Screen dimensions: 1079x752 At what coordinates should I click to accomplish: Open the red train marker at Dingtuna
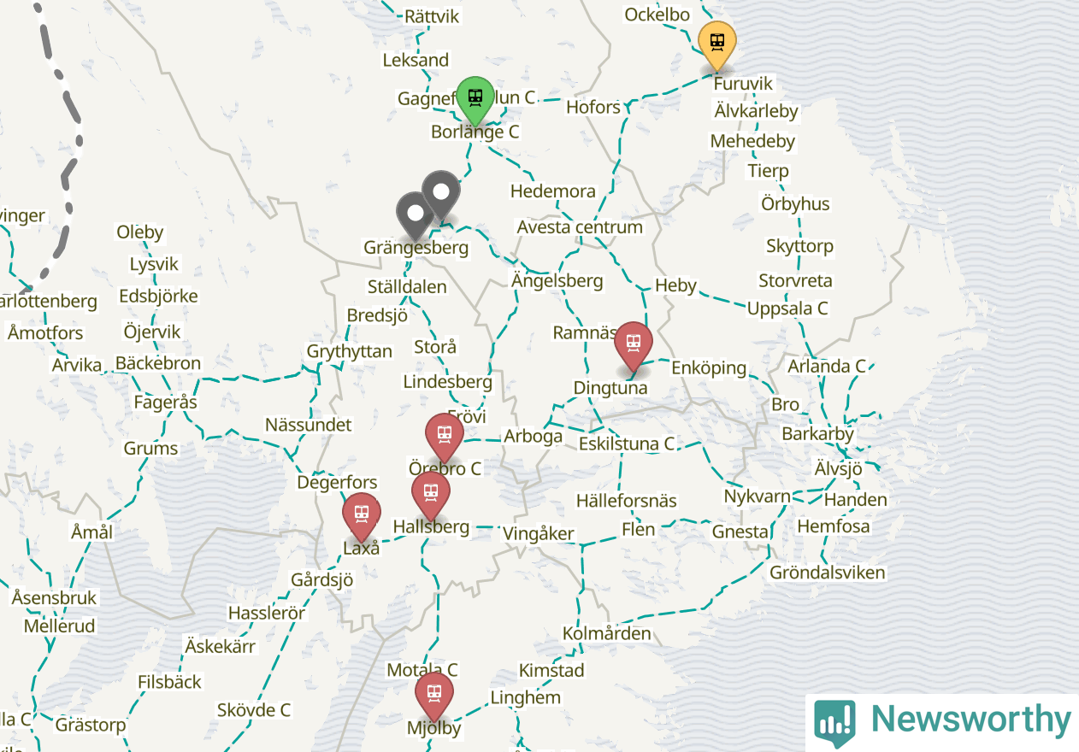(x=634, y=347)
